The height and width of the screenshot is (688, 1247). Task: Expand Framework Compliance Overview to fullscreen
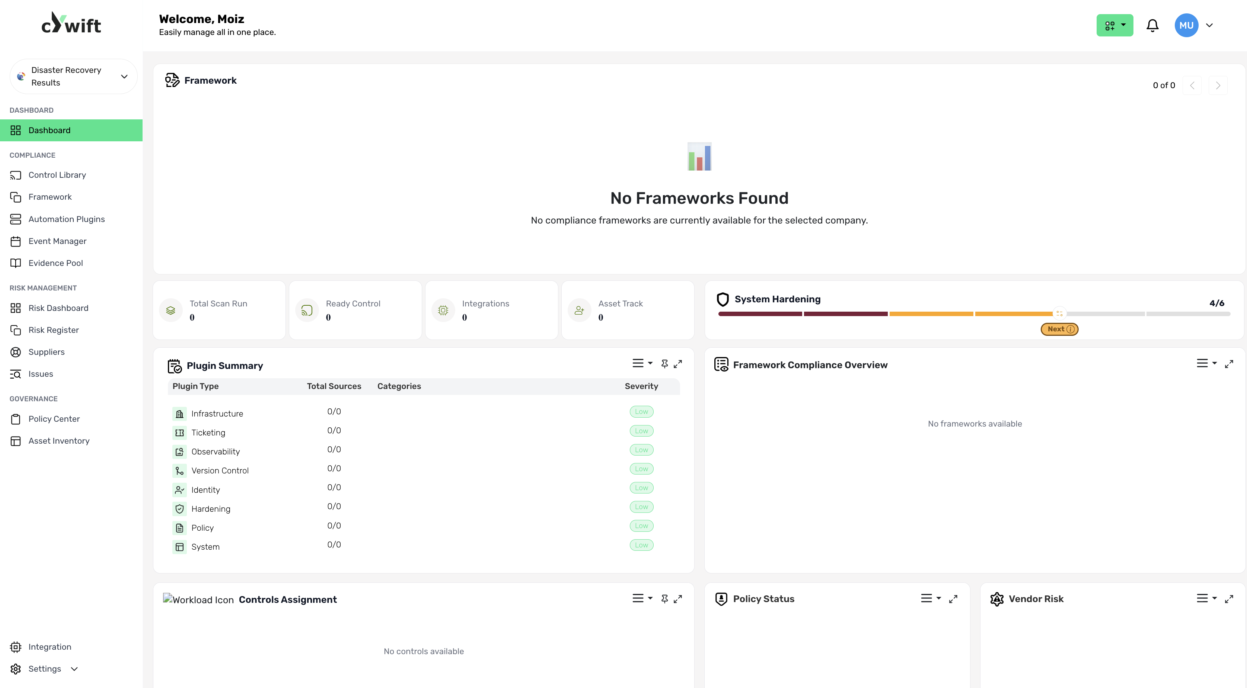coord(1229,364)
